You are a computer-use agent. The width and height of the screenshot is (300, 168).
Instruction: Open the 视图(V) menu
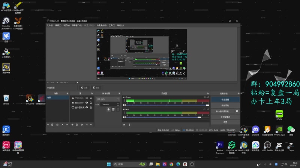point(66,25)
